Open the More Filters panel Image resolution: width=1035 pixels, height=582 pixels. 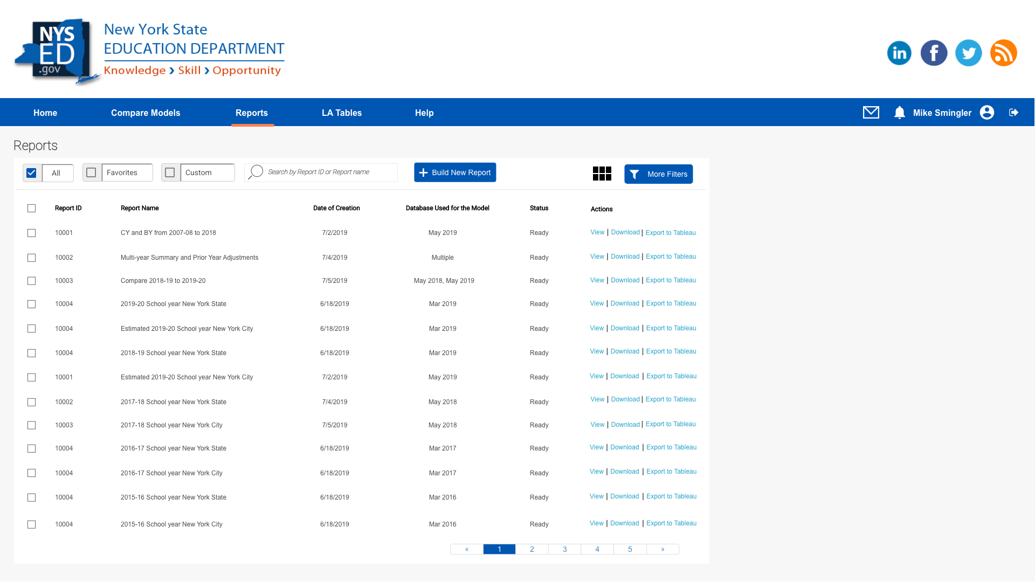click(x=658, y=174)
